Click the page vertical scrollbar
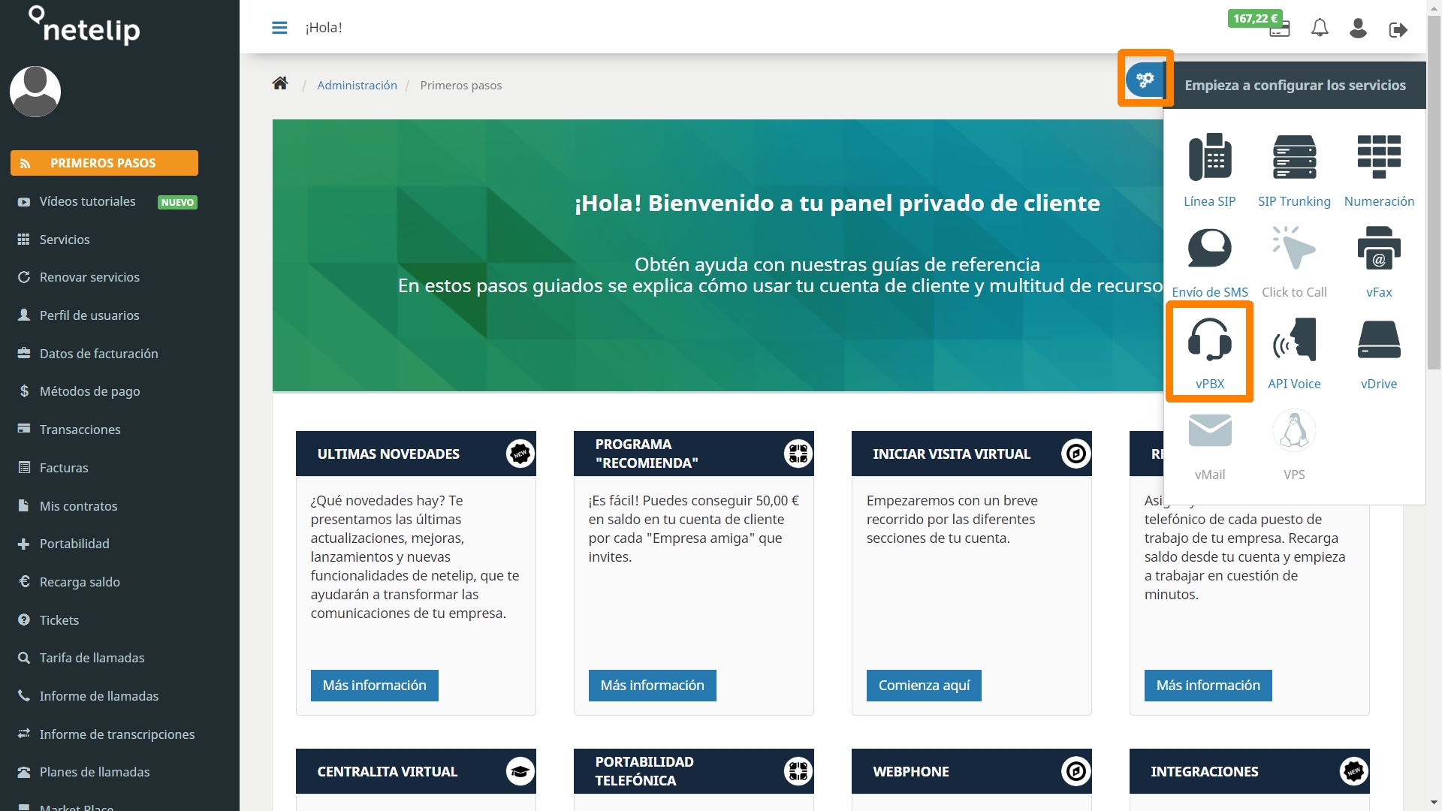 tap(1434, 191)
